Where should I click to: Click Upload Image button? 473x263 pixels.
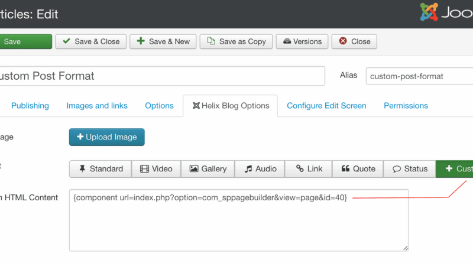coord(107,137)
